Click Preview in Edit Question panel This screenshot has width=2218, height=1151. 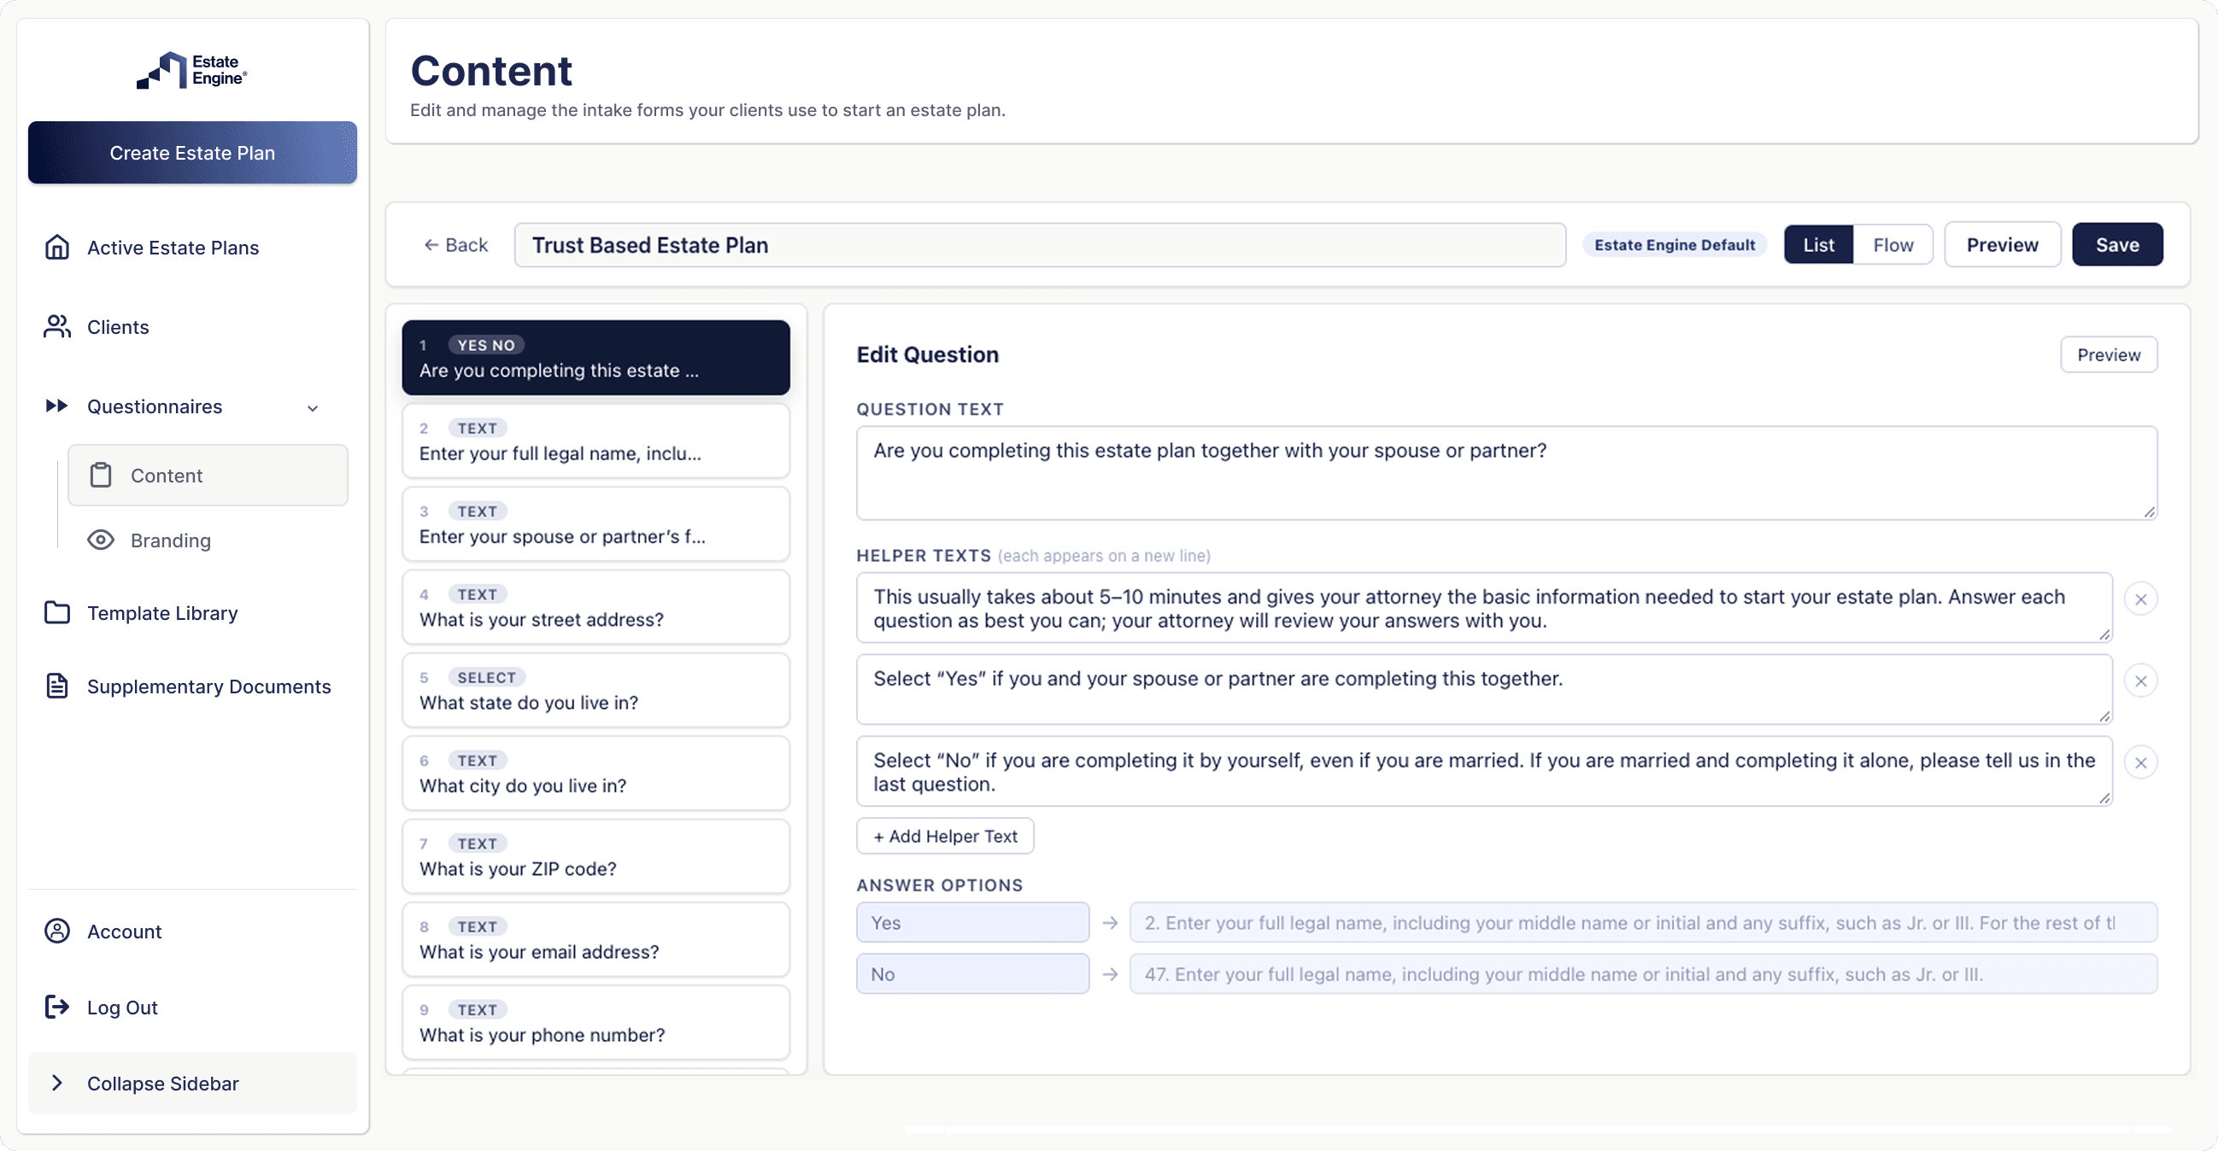click(x=2108, y=354)
